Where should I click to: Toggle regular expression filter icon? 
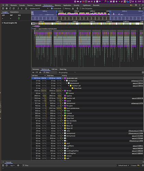[x=37, y=73]
